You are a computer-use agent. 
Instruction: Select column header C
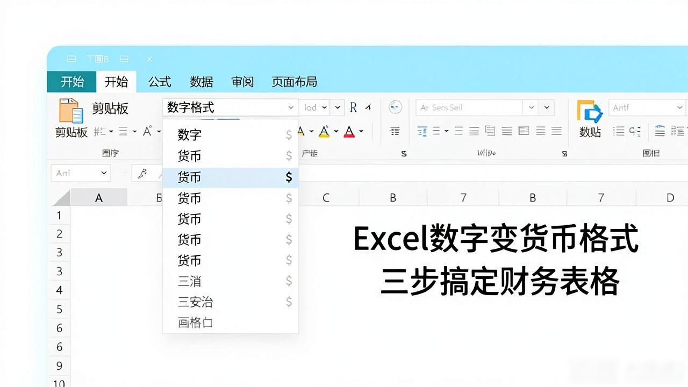coord(326,198)
